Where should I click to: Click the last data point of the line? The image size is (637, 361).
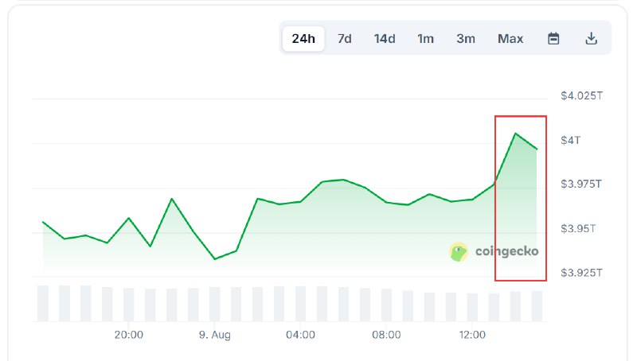pyautogui.click(x=537, y=149)
